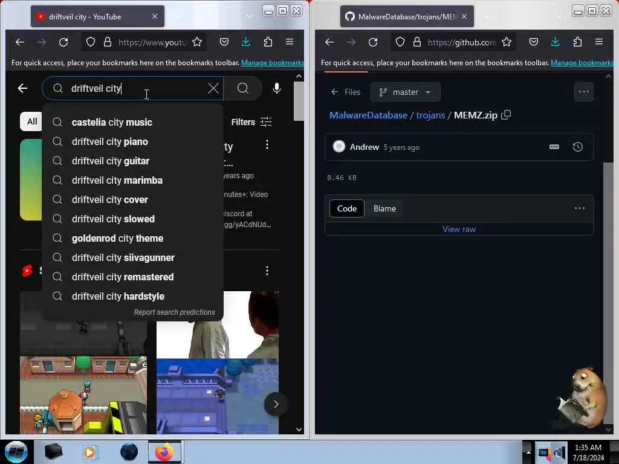
Task: Open the Firefox hamburger menu in YouTube window
Action: point(290,42)
